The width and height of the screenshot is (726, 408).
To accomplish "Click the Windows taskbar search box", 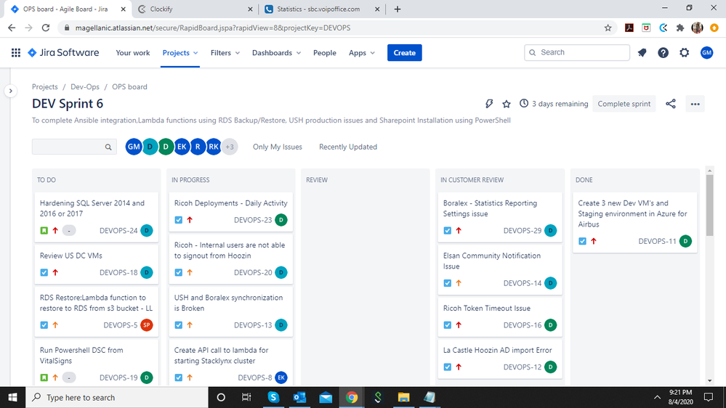I will 117,397.
